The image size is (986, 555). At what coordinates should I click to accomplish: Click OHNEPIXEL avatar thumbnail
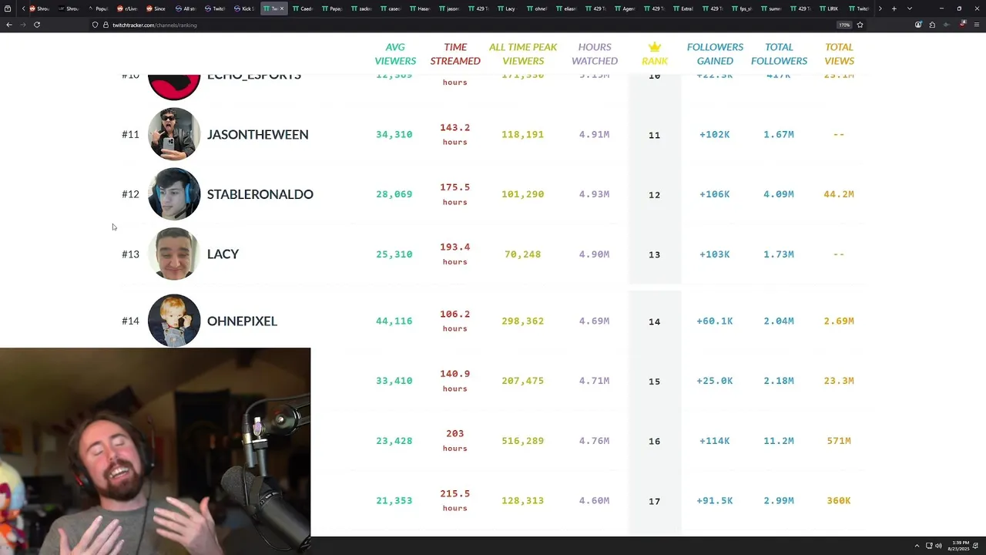tap(174, 321)
